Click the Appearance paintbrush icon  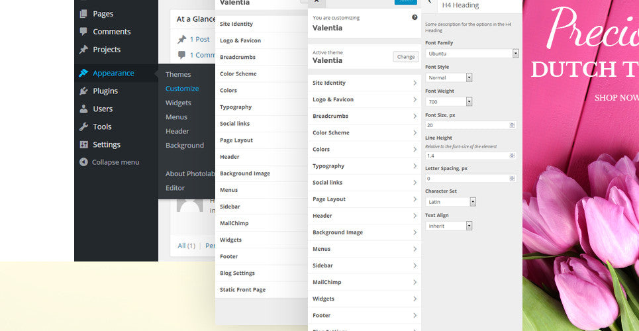83,73
